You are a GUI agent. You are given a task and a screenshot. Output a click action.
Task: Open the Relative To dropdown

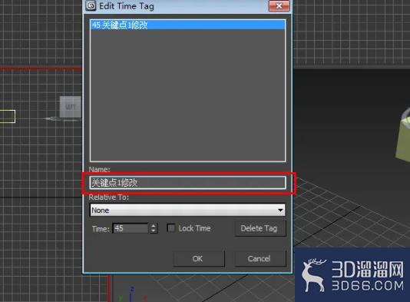(187, 210)
